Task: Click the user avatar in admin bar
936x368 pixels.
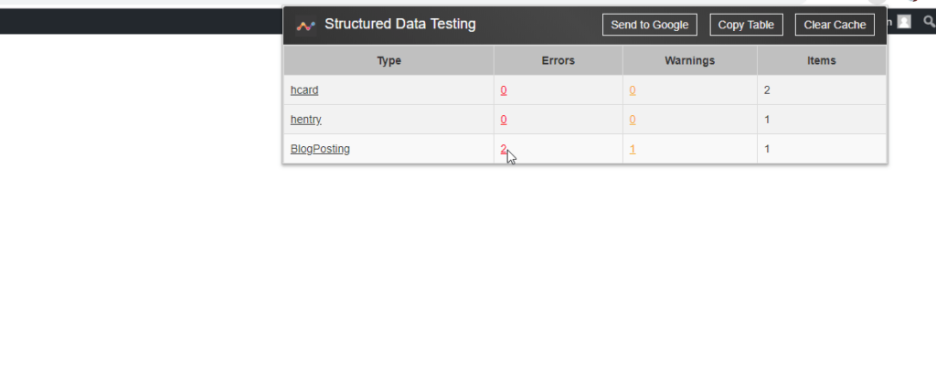Action: click(904, 22)
